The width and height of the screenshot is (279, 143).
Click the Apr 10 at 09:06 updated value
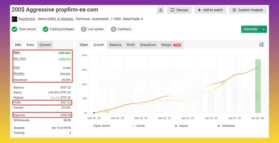tap(61, 128)
